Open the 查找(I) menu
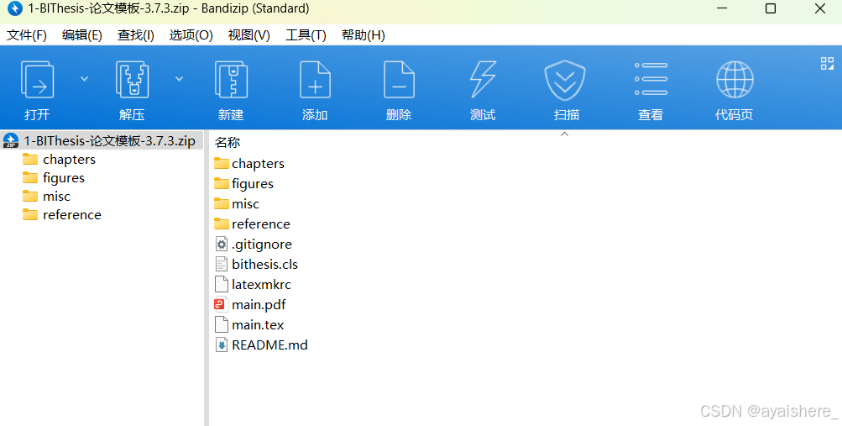The image size is (842, 426). click(136, 35)
